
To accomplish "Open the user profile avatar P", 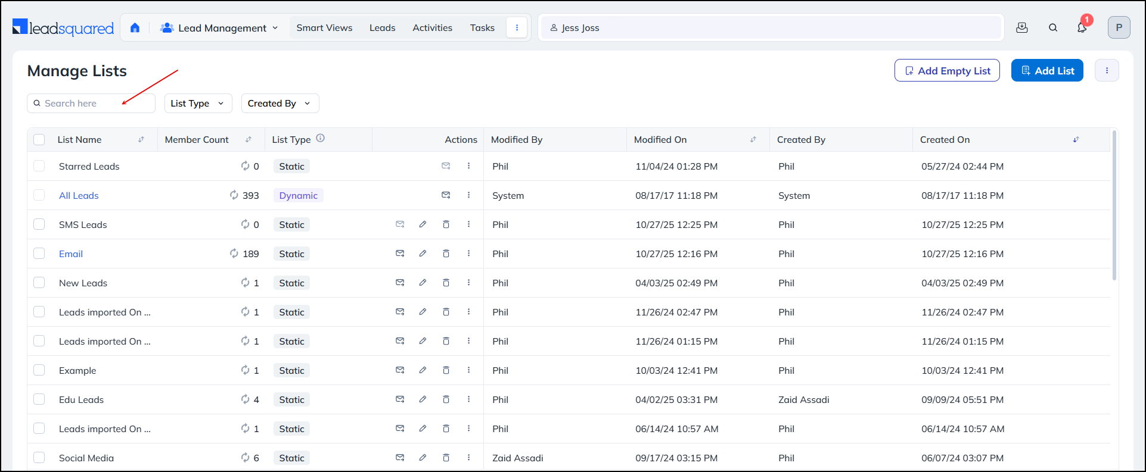I will (x=1119, y=27).
